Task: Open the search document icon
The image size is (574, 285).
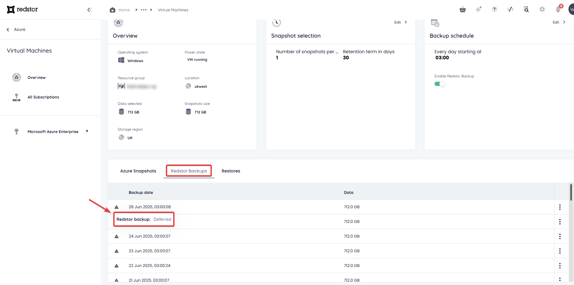Action: point(526,9)
